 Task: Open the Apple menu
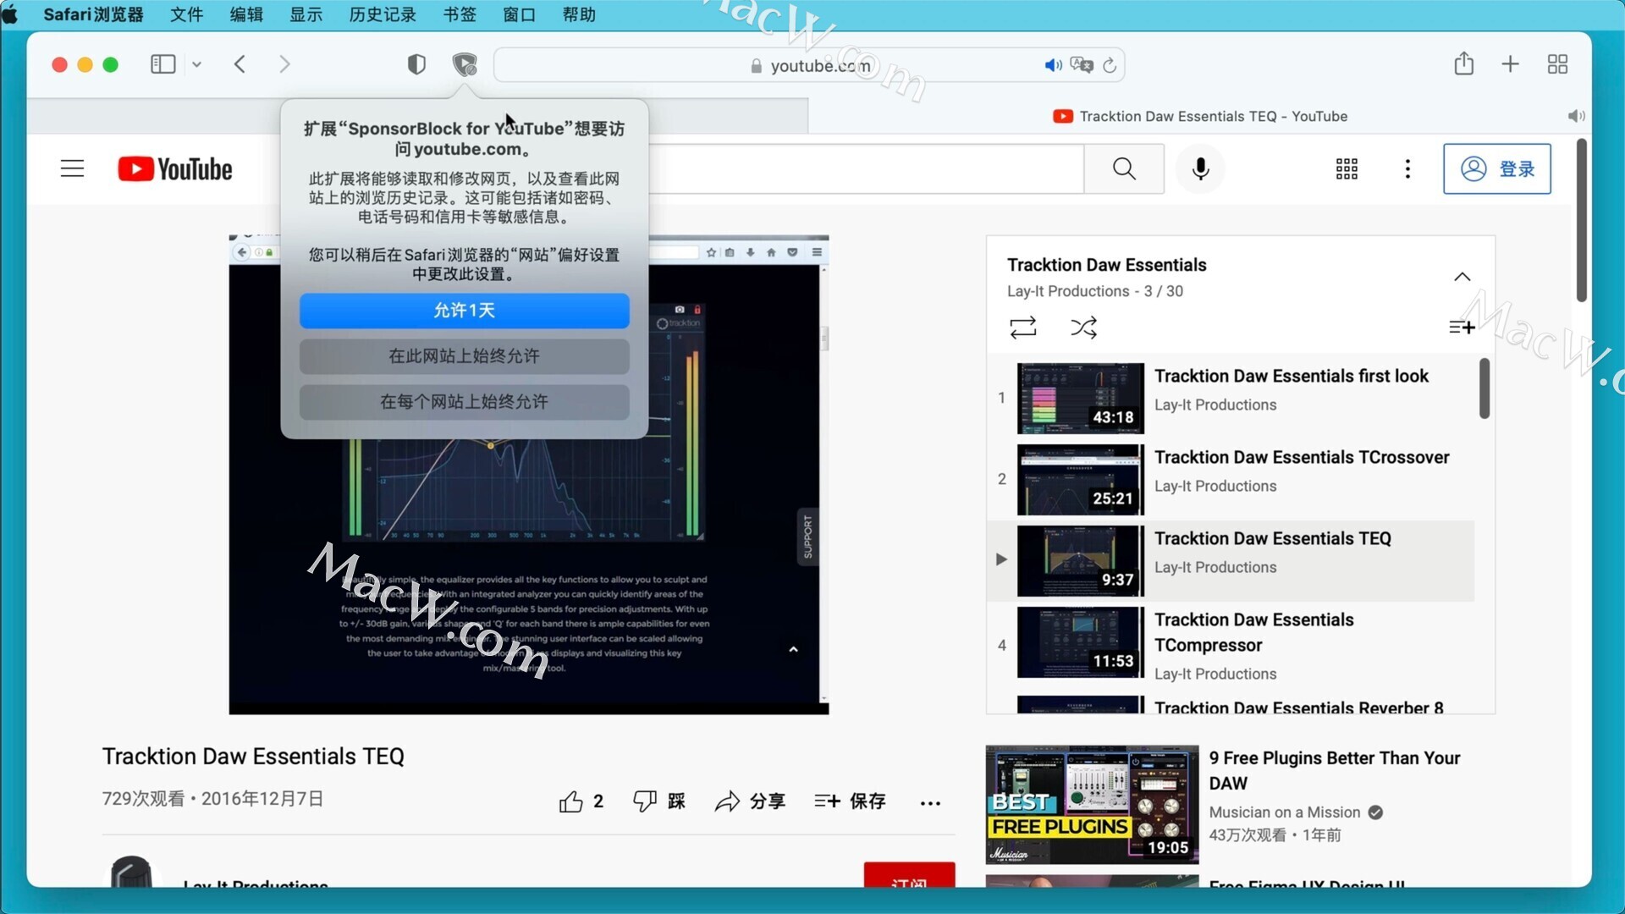click(10, 14)
